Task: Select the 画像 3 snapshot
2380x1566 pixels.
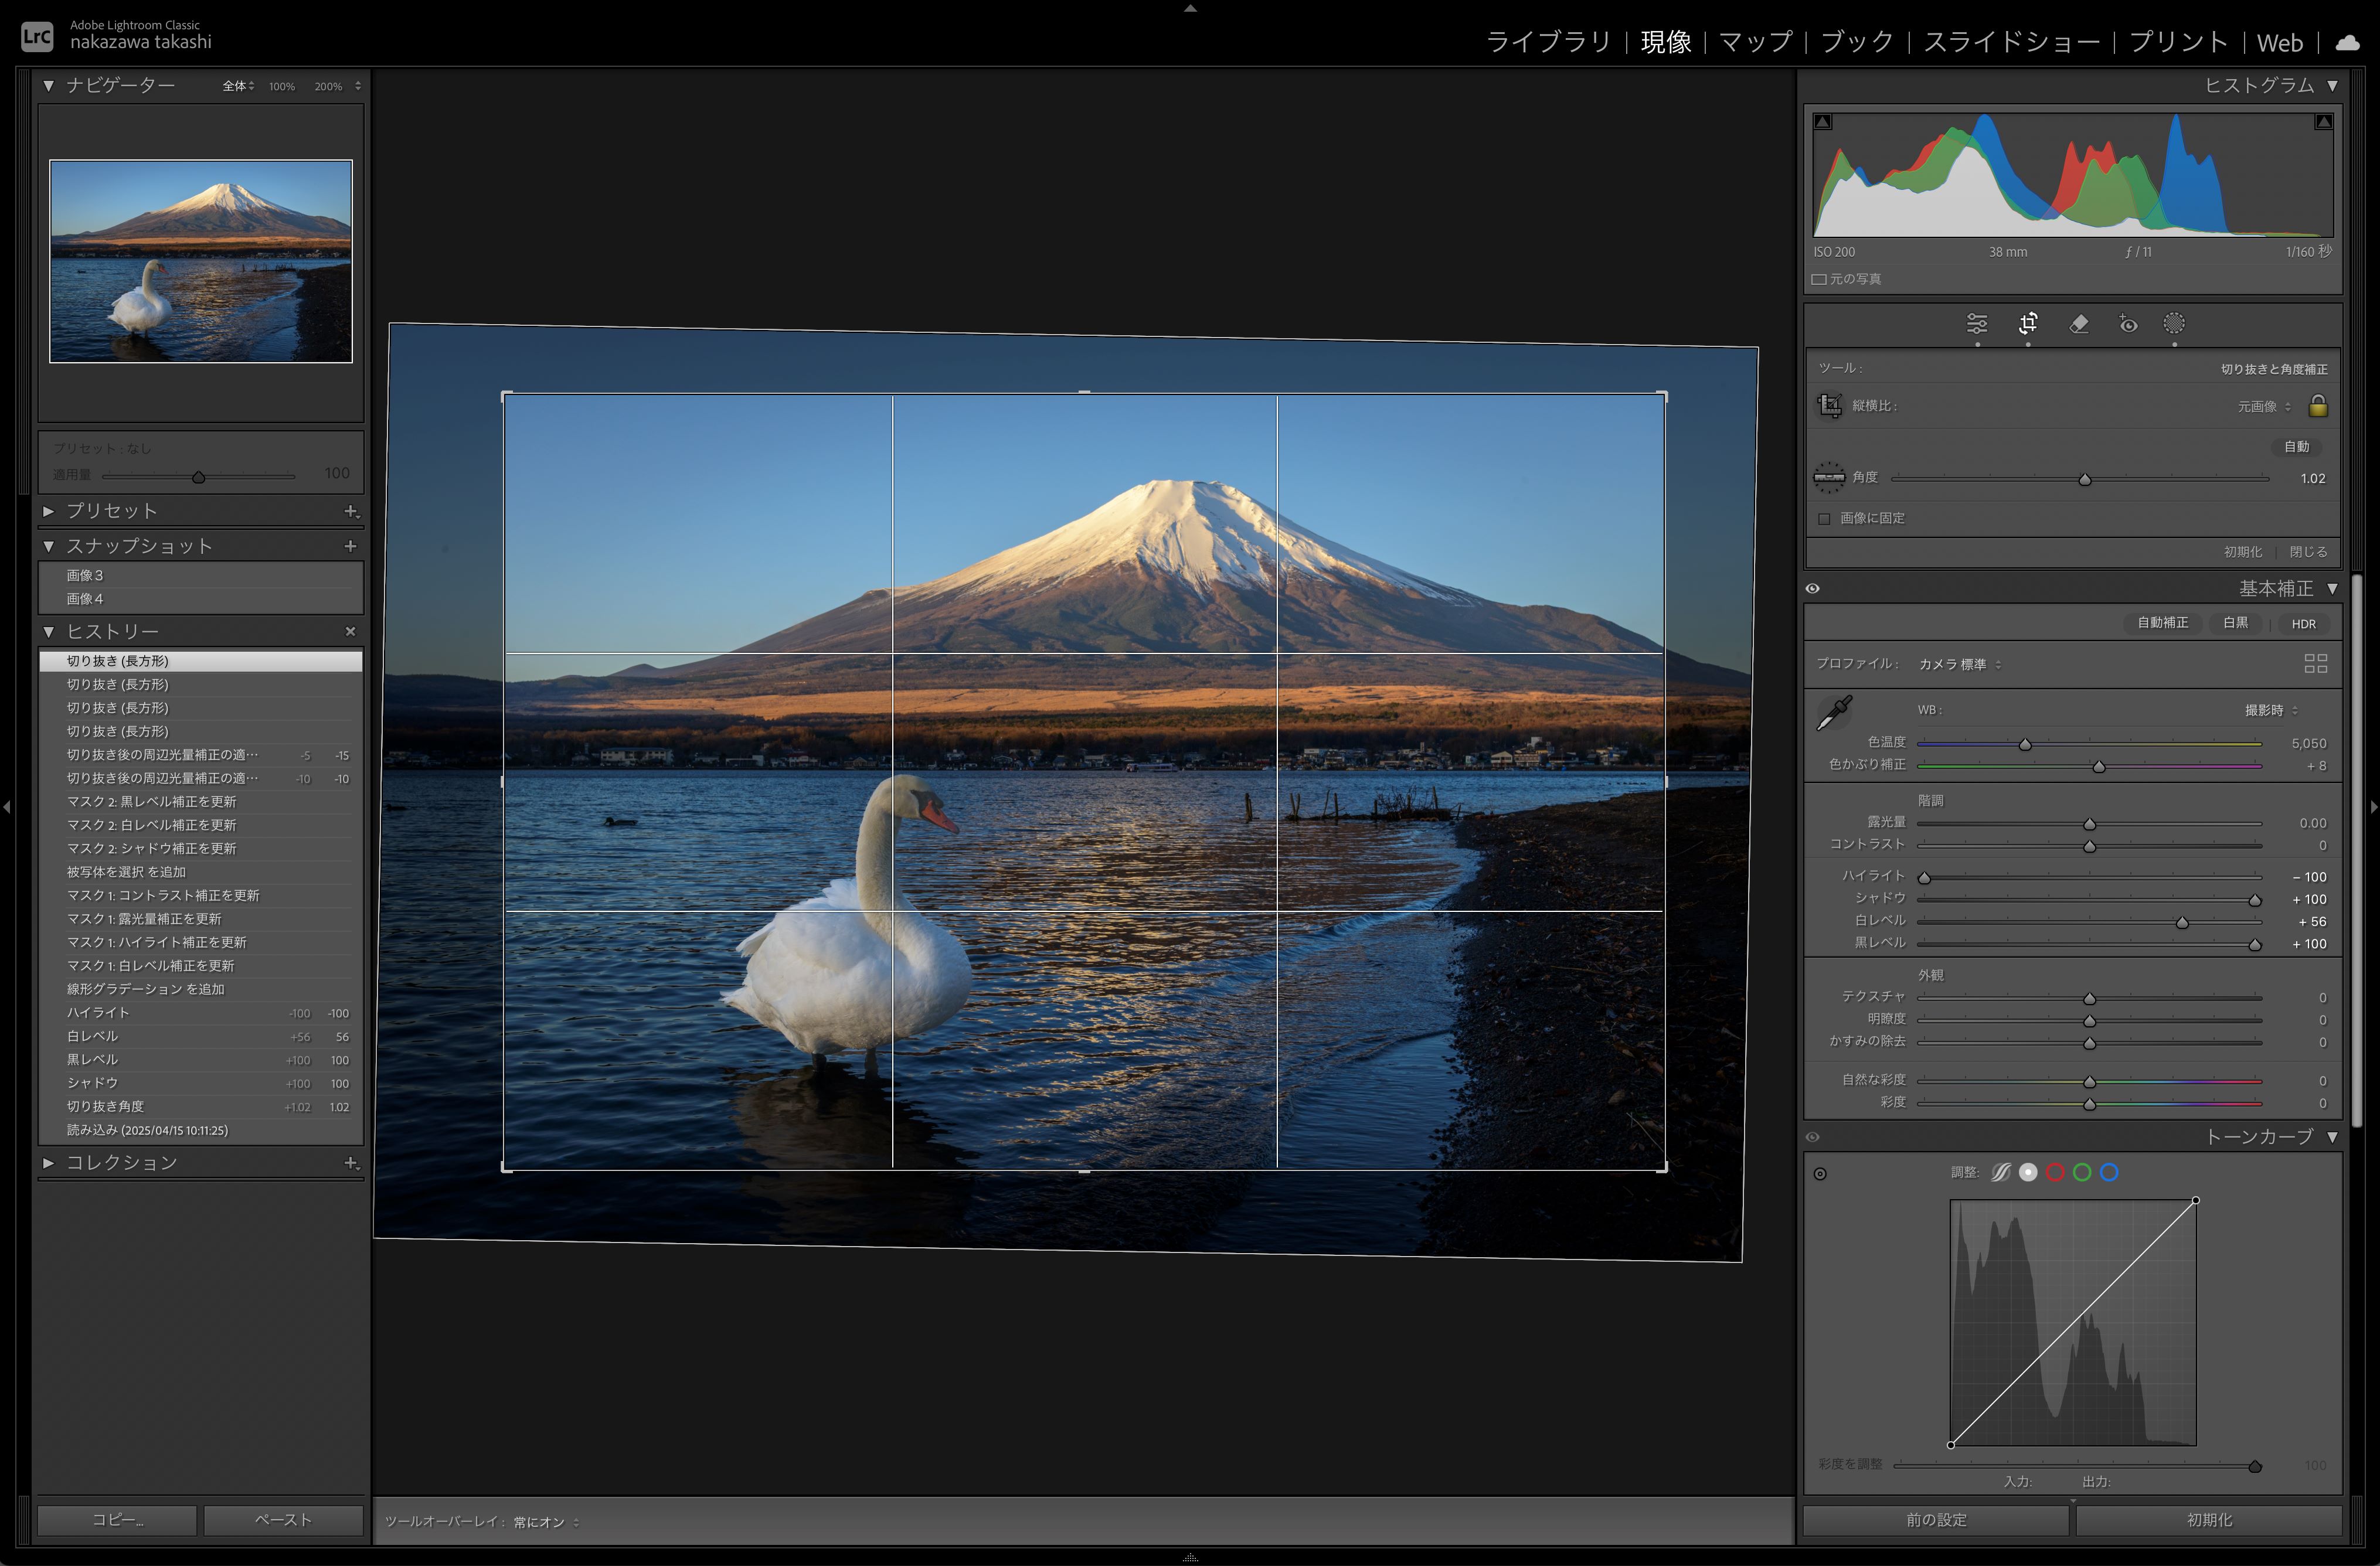Action: [x=86, y=575]
